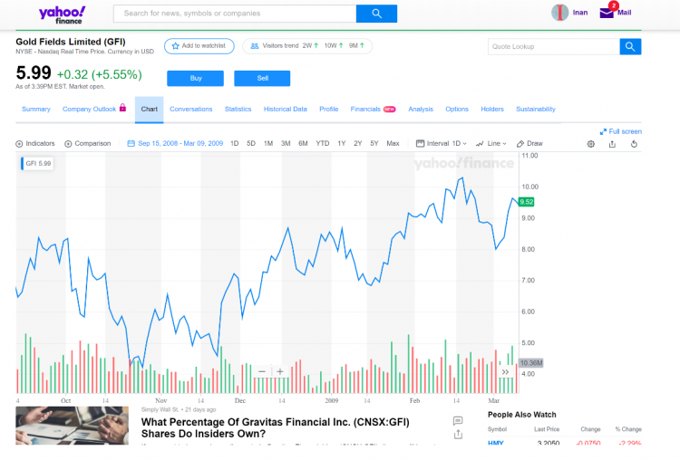Zoom in chart with plus button
Viewport: 680px width, 460px height.
(280, 371)
